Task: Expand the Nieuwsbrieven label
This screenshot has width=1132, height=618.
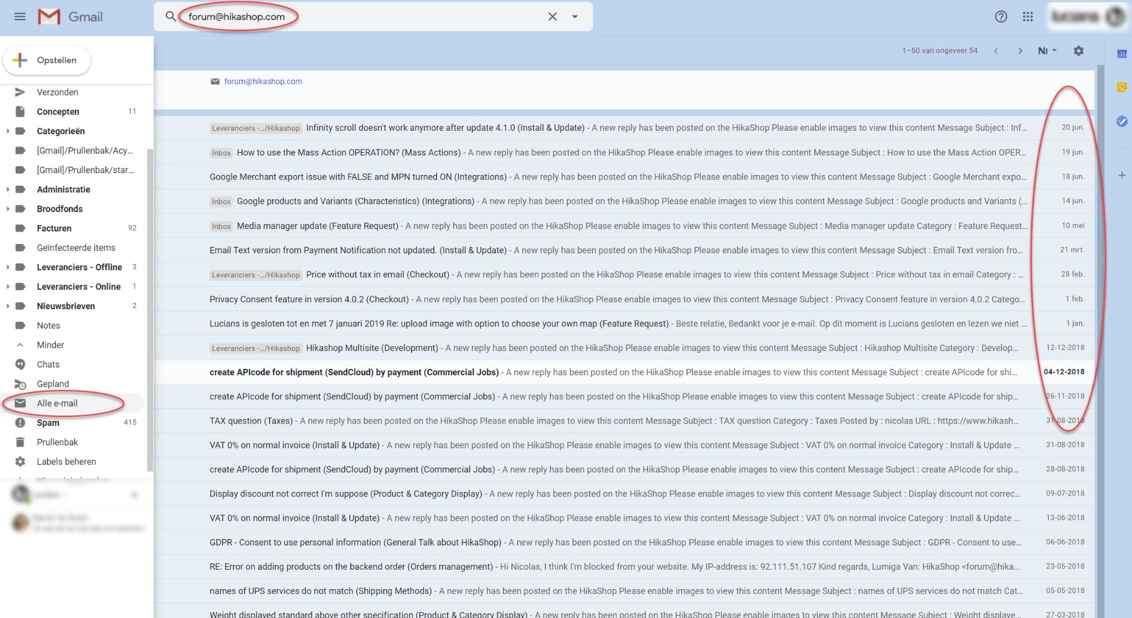Action: click(x=8, y=306)
